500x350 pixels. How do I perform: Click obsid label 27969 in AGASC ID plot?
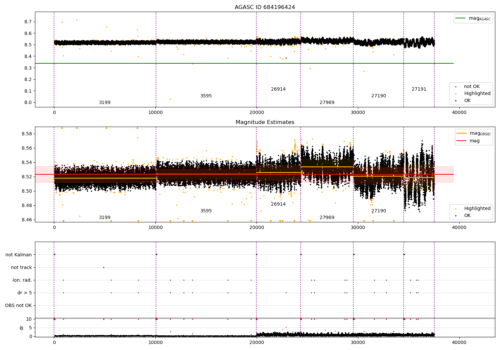click(327, 103)
